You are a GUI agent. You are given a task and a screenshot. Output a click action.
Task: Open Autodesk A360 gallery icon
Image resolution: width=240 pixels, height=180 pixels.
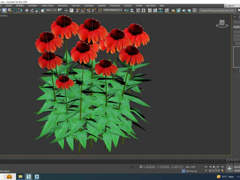pyautogui.click(x=194, y=10)
